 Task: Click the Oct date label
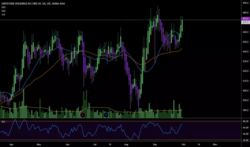(183, 144)
